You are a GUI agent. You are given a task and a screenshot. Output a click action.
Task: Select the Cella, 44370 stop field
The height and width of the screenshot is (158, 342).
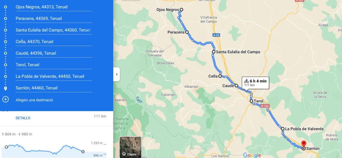click(54, 42)
